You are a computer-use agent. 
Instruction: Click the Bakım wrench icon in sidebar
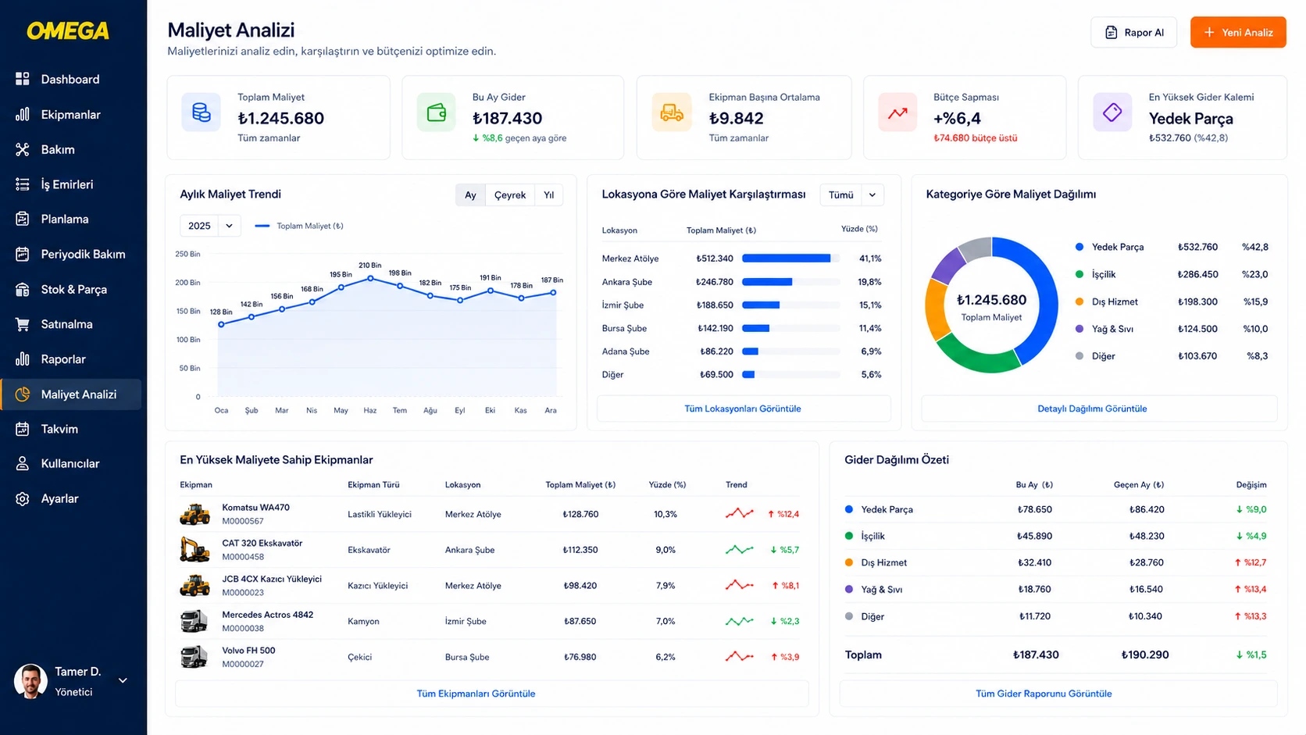(x=23, y=149)
